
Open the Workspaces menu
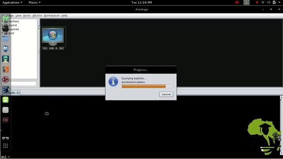pos(52,15)
